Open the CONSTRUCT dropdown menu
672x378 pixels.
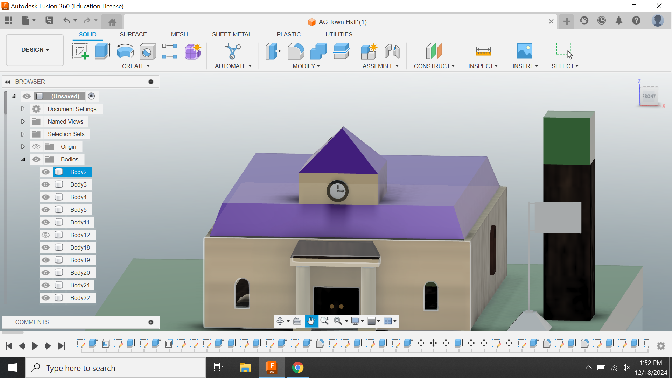click(434, 66)
